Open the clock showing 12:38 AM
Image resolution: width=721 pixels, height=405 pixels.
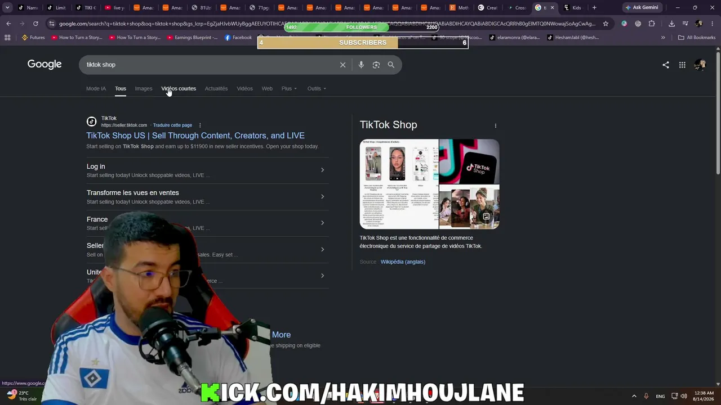point(704,396)
